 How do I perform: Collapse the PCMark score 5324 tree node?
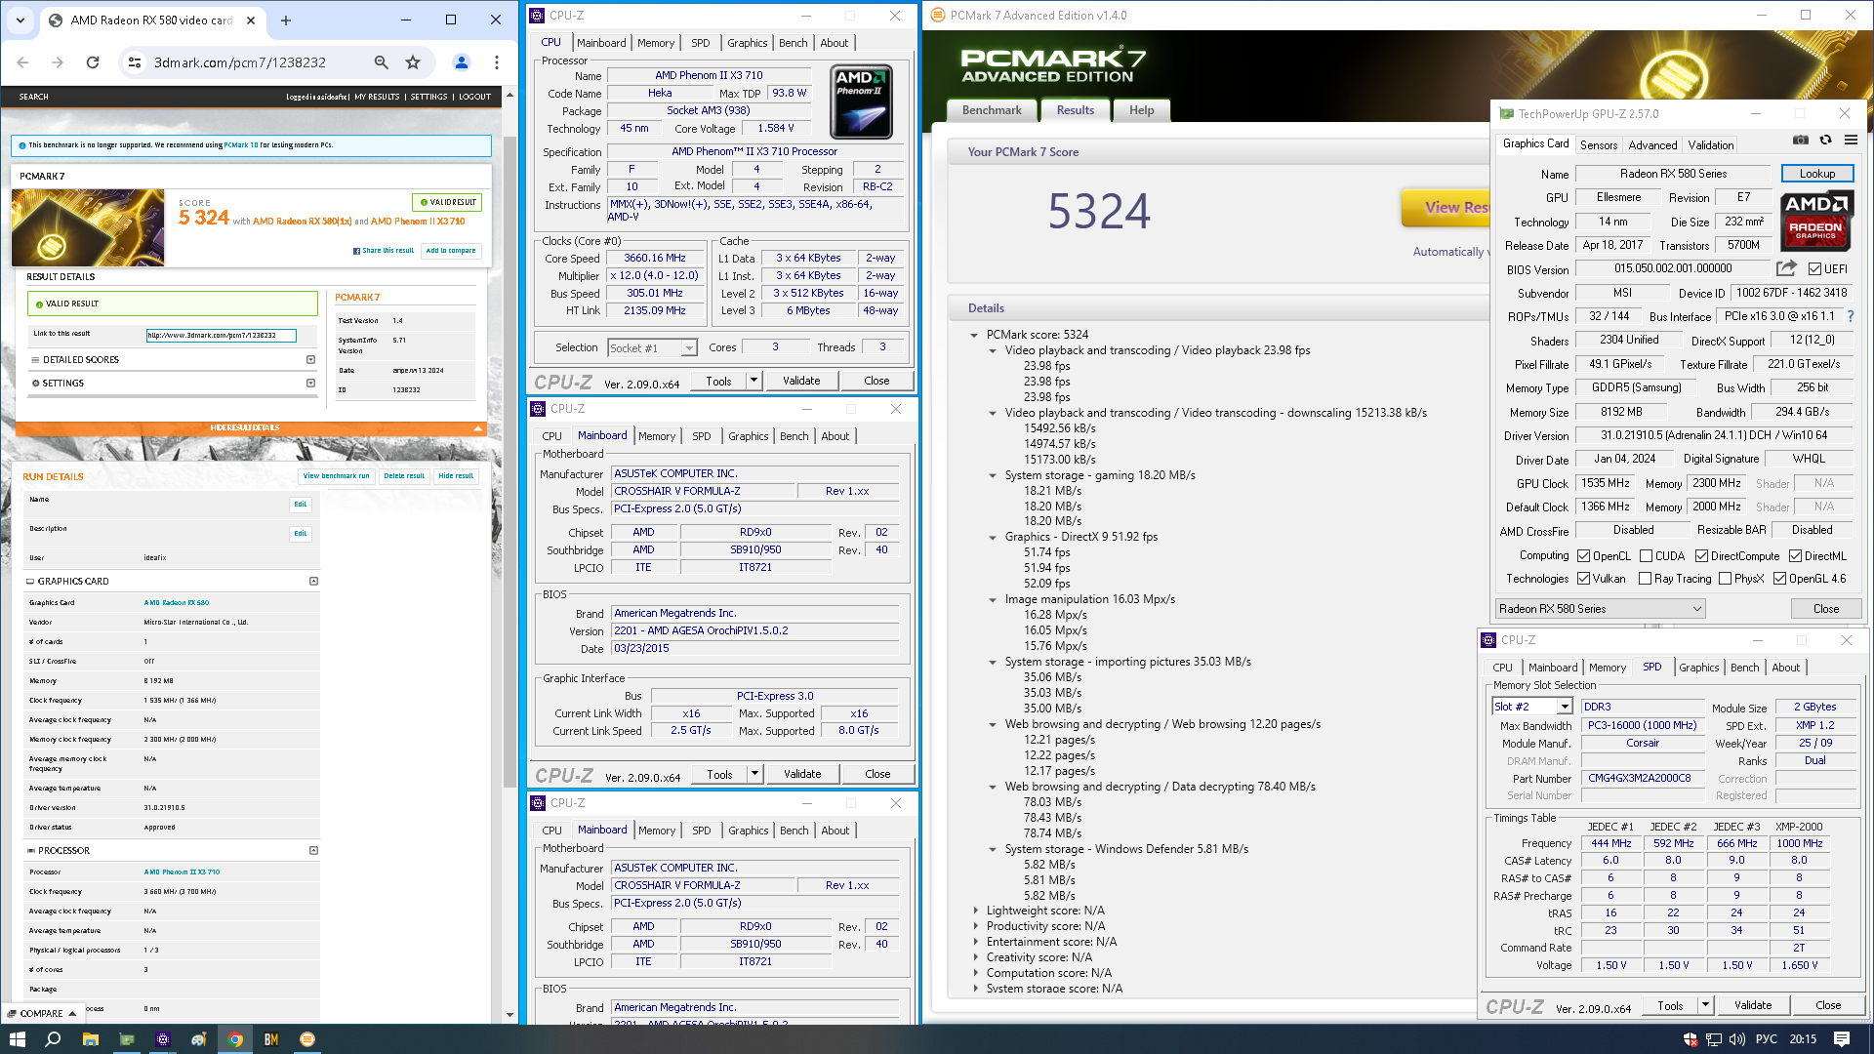(x=974, y=335)
